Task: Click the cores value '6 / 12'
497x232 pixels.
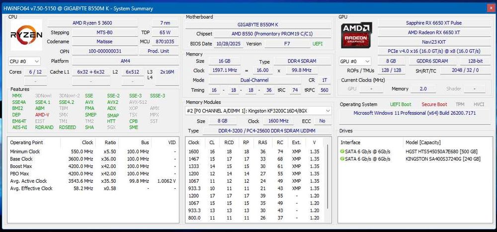Action: pos(35,72)
